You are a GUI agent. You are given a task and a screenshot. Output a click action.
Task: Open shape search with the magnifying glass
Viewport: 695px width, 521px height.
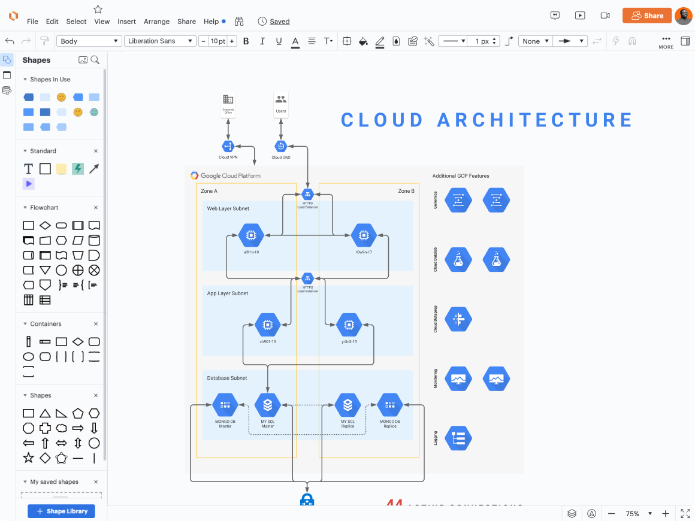pos(96,59)
